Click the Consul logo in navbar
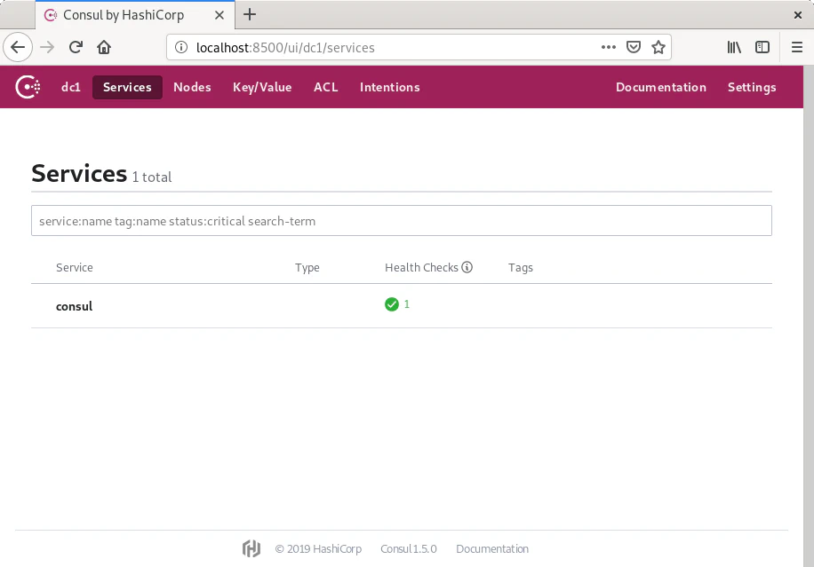The height and width of the screenshot is (567, 814). click(x=28, y=87)
